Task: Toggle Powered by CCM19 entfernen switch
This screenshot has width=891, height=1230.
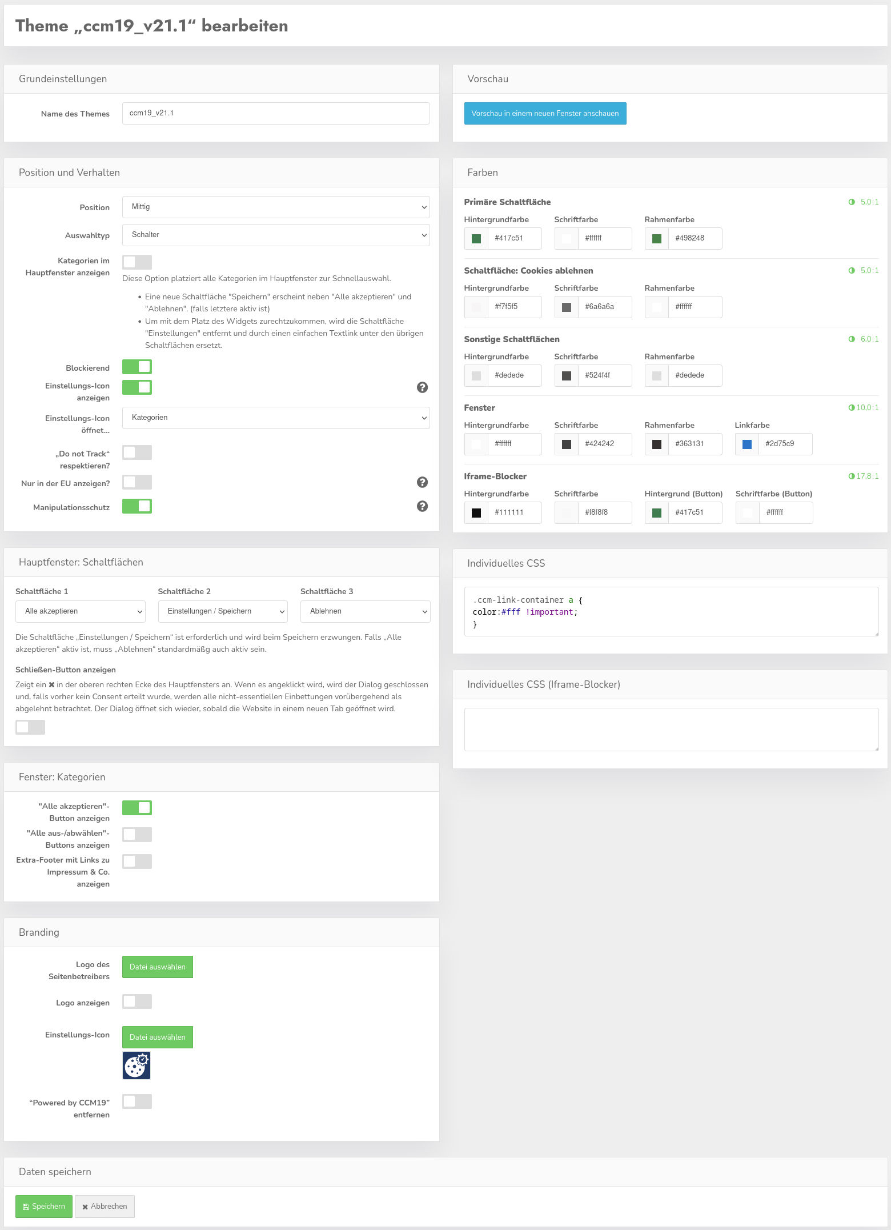Action: (x=137, y=1101)
